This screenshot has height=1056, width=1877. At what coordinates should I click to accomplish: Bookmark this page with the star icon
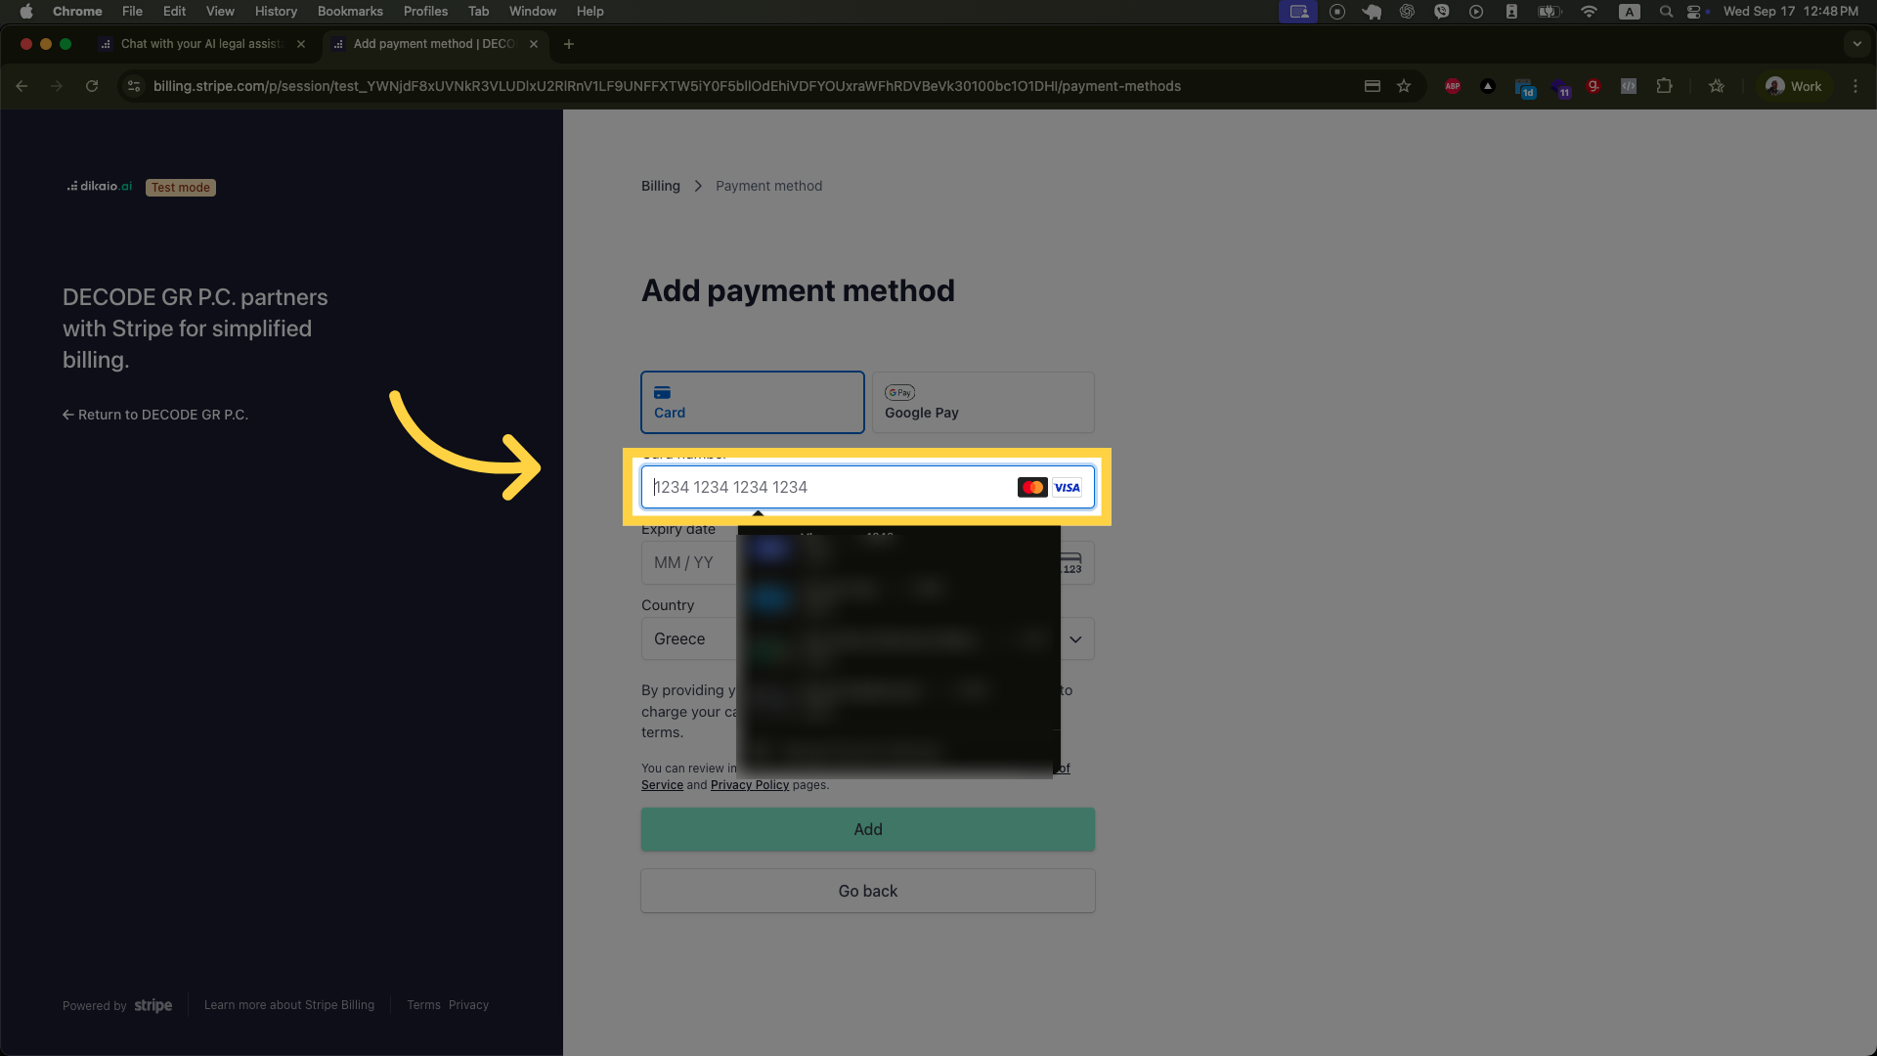[x=1405, y=86]
